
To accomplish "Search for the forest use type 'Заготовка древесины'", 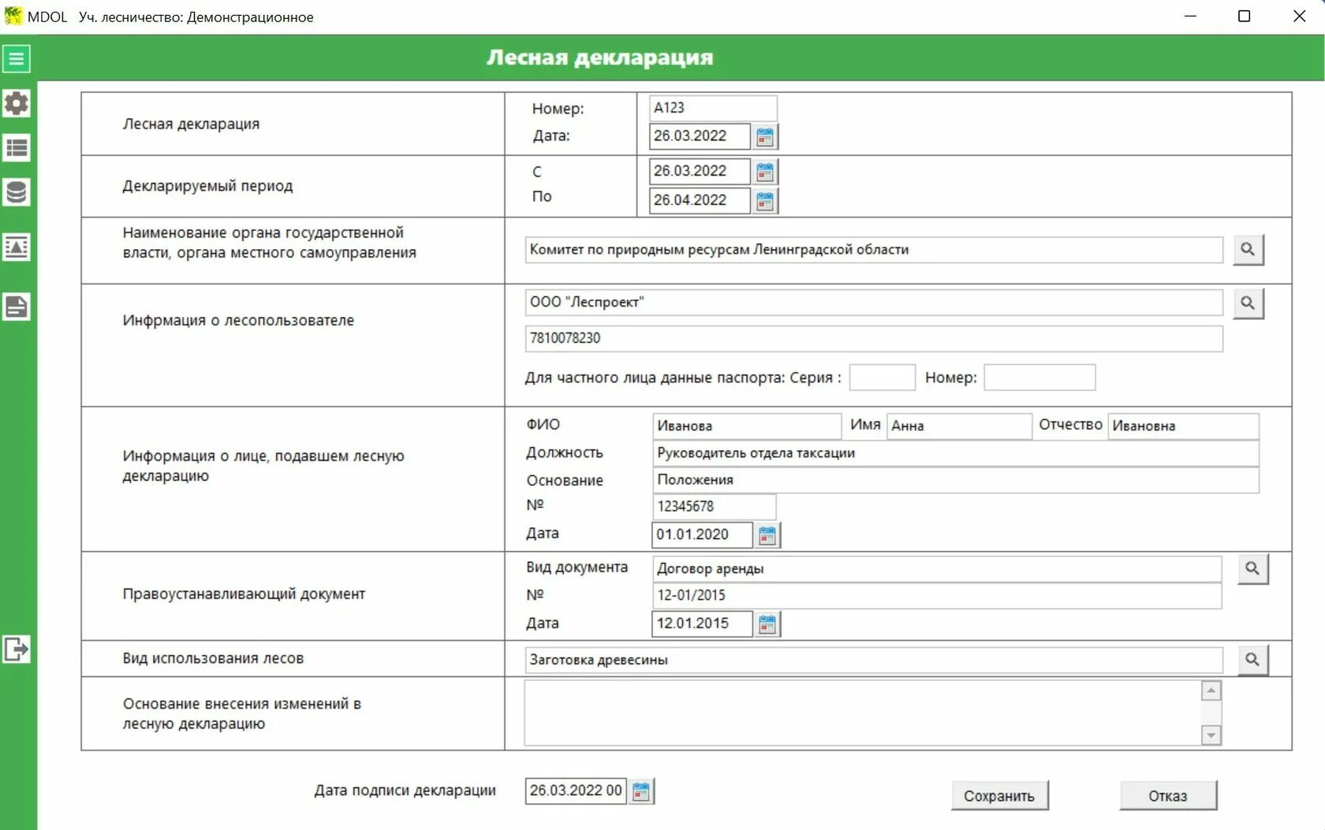I will click(1252, 660).
